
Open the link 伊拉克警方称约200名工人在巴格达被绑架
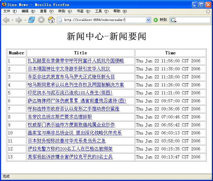point(70,149)
